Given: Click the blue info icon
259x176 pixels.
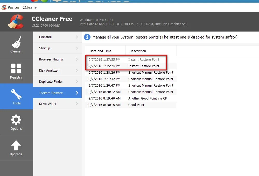Looking at the screenshot, I should (x=87, y=37).
